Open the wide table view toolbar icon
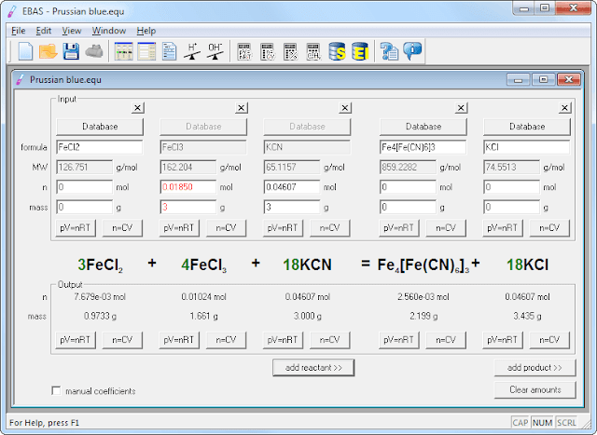 point(124,51)
